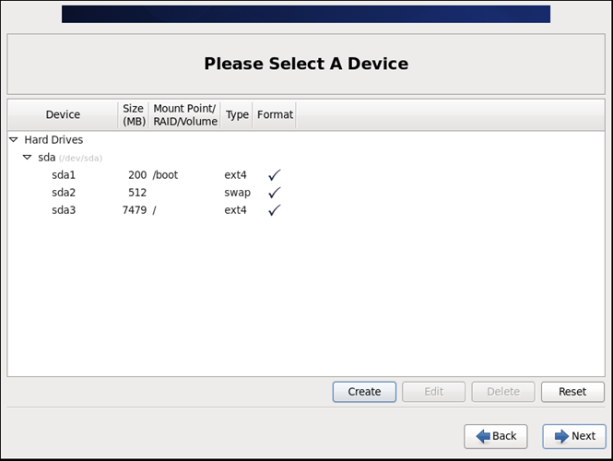The height and width of the screenshot is (461, 613).
Task: Click the 200 size value
Action: click(x=137, y=175)
